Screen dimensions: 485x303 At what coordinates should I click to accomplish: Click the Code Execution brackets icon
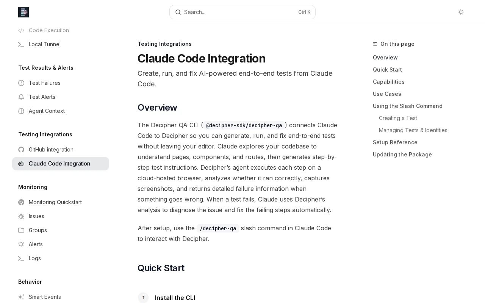(x=21, y=30)
